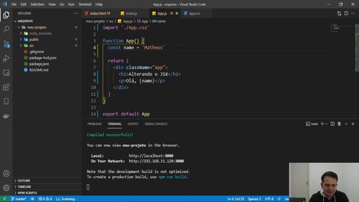The image size is (359, 202).
Task: Open the Run menu
Action: click(71, 4)
